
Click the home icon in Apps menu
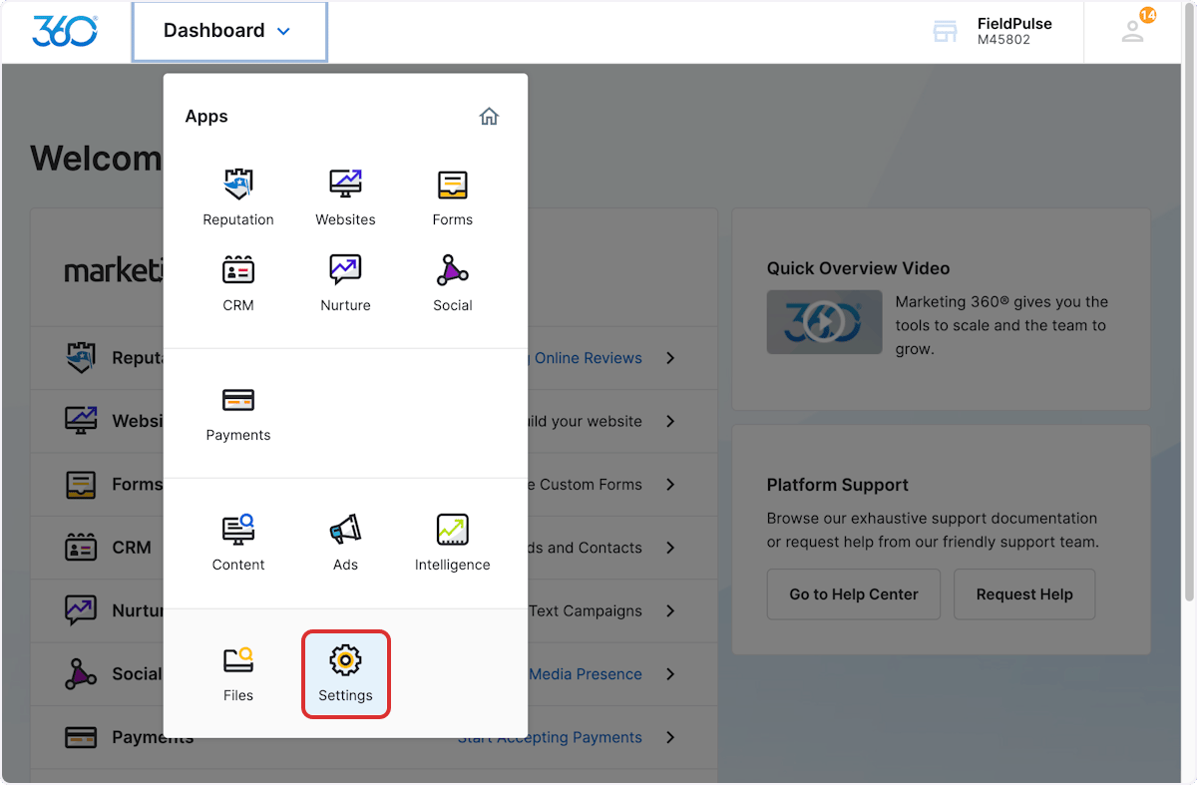click(489, 117)
